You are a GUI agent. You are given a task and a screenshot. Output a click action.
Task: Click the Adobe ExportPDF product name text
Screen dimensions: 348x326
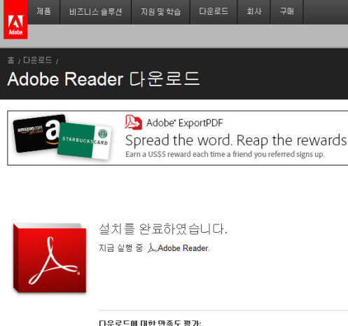[x=185, y=123]
